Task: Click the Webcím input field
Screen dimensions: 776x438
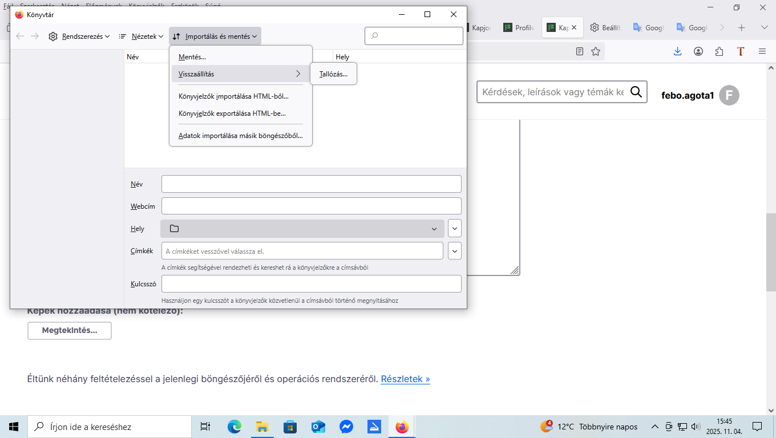Action: pos(311,206)
